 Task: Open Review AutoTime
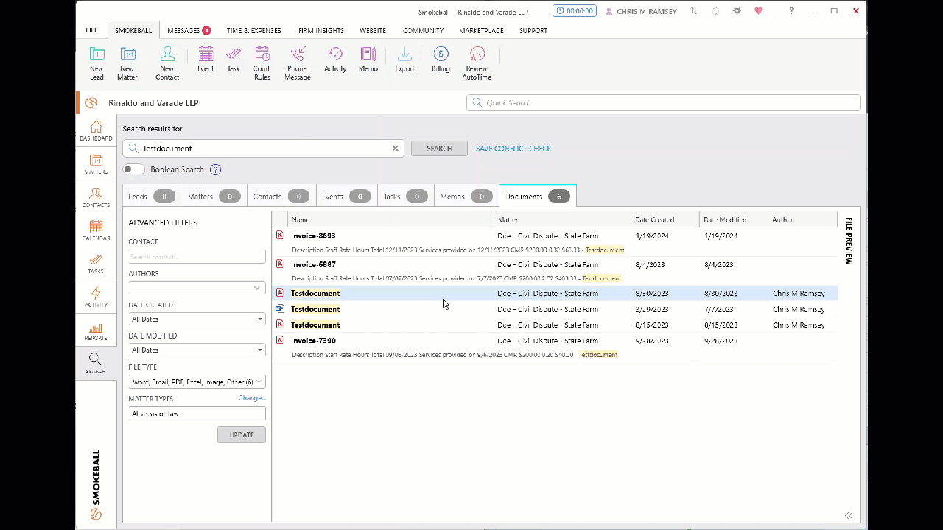click(x=477, y=63)
